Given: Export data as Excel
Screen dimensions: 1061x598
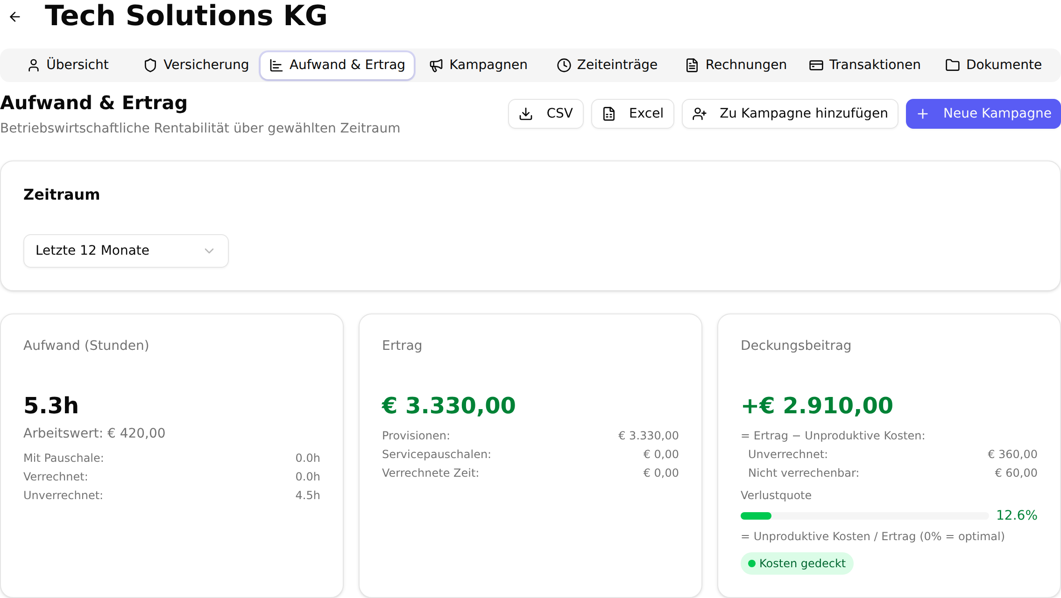Looking at the screenshot, I should point(633,114).
